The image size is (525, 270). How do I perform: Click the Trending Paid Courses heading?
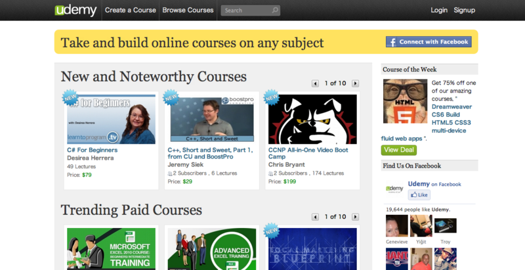tap(131, 210)
